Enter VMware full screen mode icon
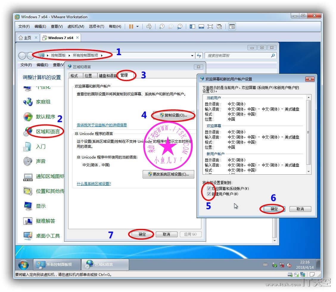This screenshot has height=292, width=336. pos(210,27)
